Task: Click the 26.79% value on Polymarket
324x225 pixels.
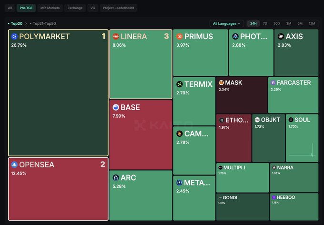Action: (19, 45)
